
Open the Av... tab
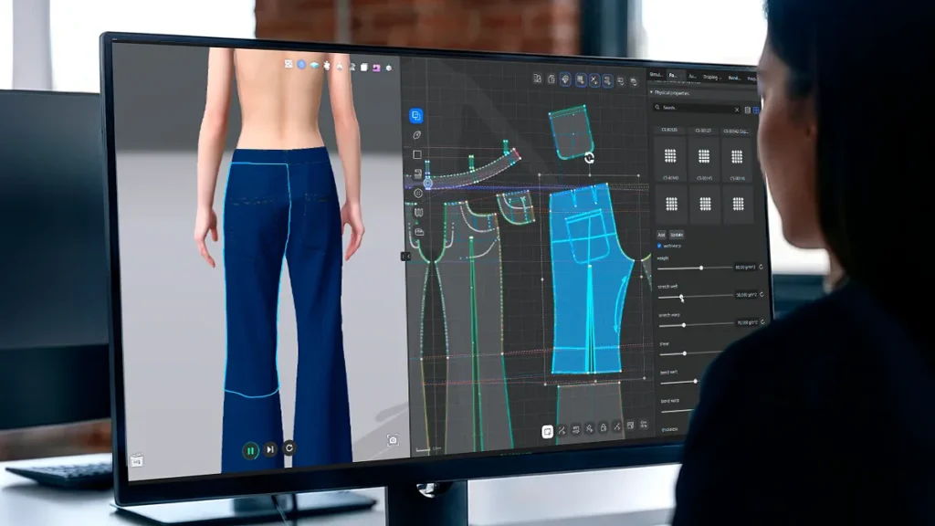pos(692,77)
